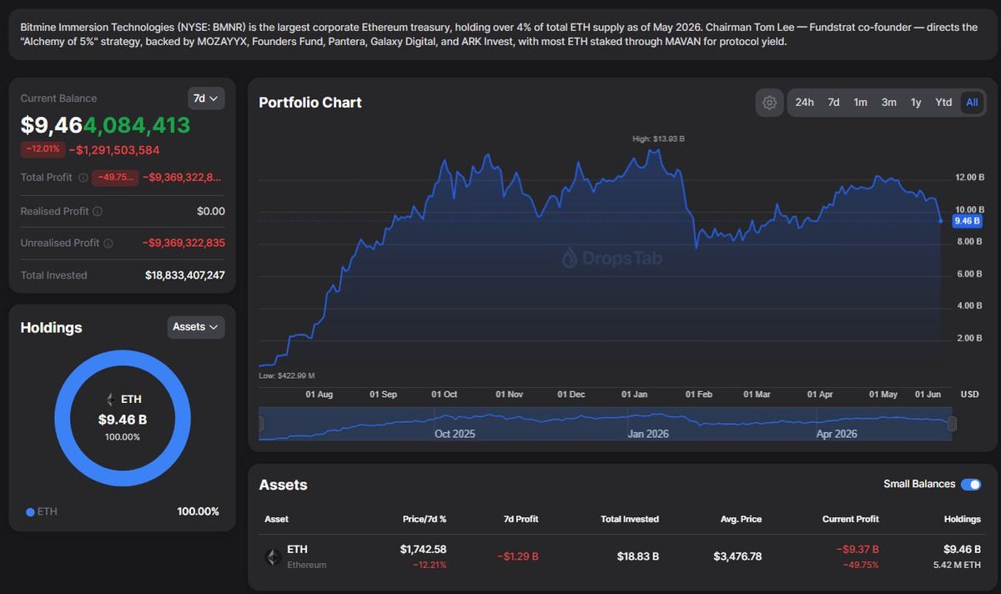Click the −$1,291,503,584 balance change
This screenshot has height=594, width=1001.
(x=114, y=150)
